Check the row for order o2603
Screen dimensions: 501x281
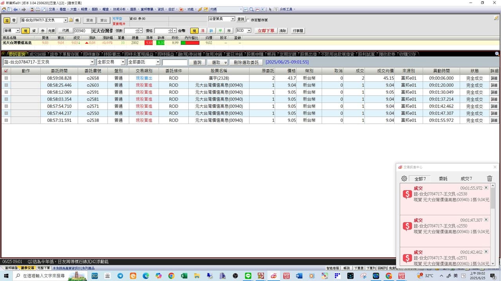point(6,85)
